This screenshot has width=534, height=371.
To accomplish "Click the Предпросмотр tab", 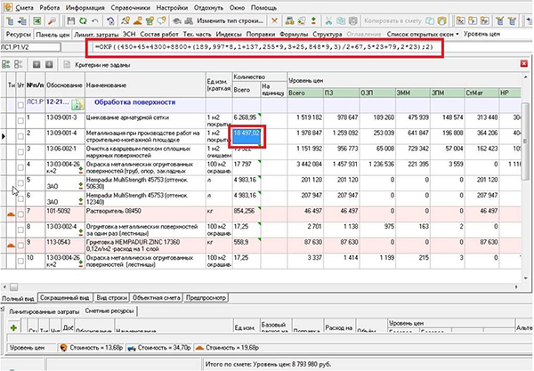I will [206, 298].
